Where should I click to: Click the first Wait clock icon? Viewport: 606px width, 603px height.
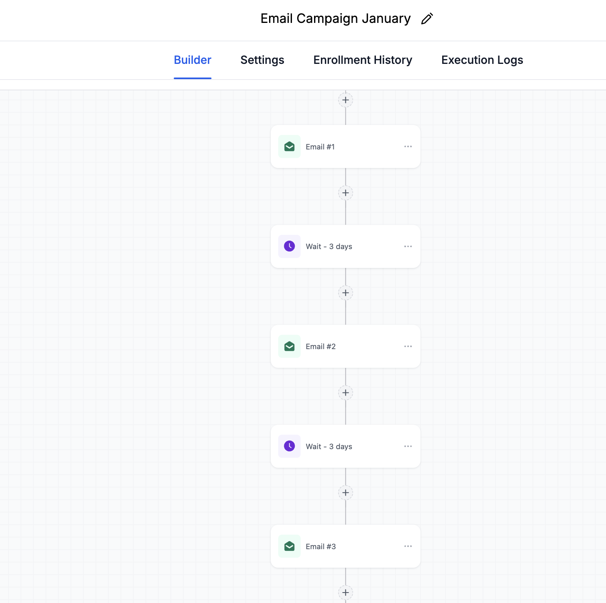pyautogui.click(x=289, y=246)
